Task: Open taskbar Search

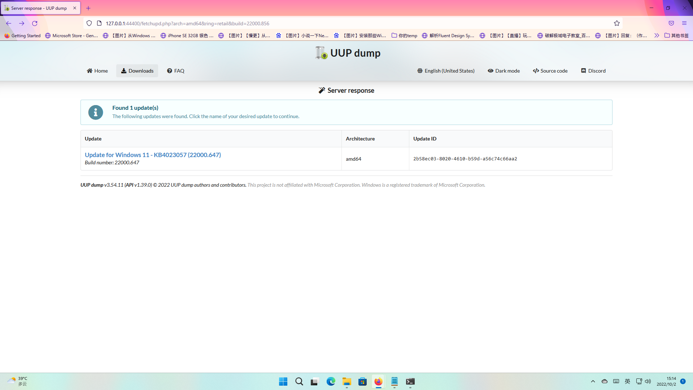Action: 299,381
